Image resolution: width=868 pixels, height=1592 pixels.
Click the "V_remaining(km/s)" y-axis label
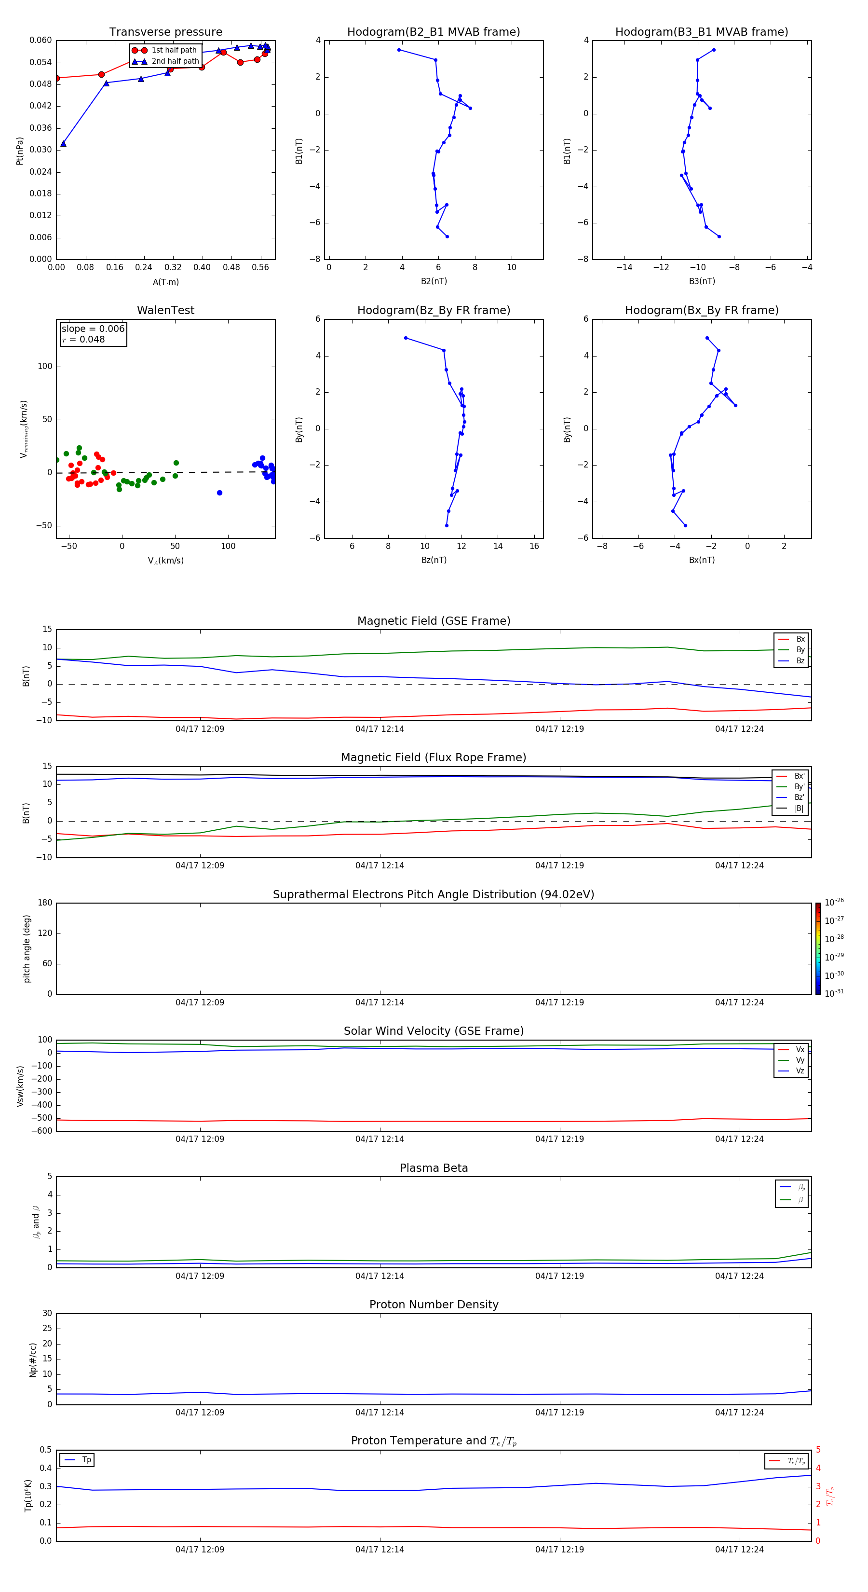pyautogui.click(x=24, y=429)
